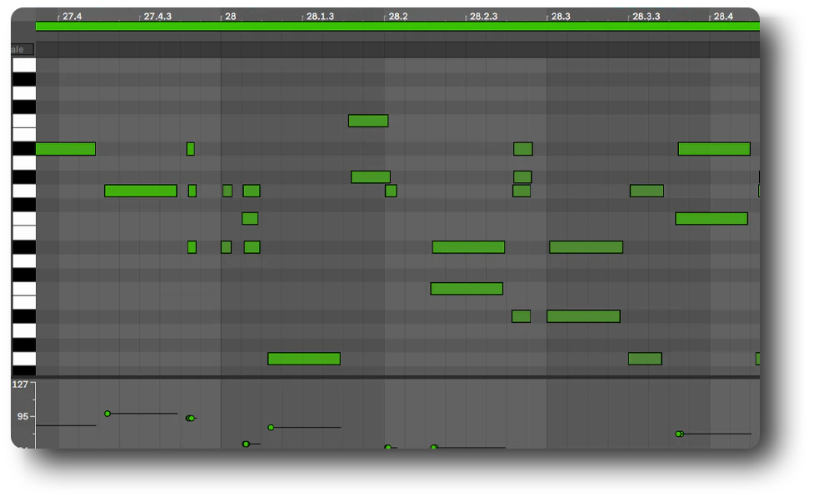Select the upper long note near 28.4

coord(714,149)
